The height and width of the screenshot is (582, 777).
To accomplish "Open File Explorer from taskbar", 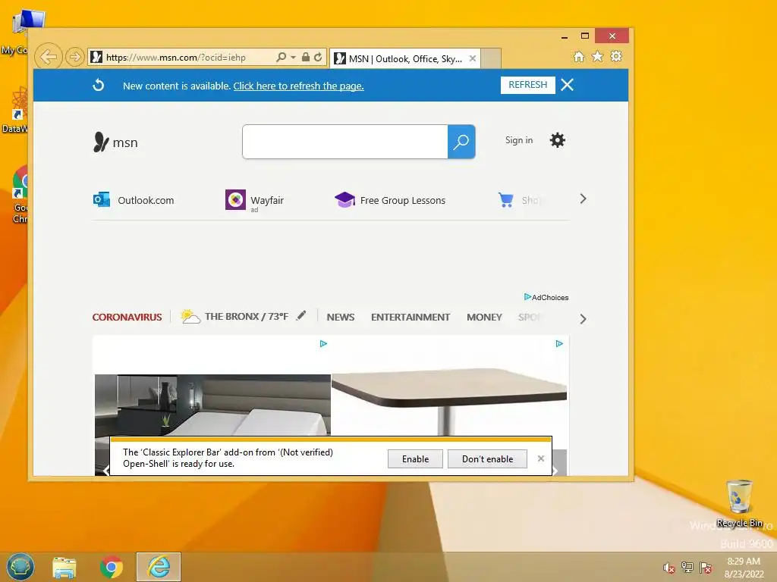I will (x=64, y=567).
